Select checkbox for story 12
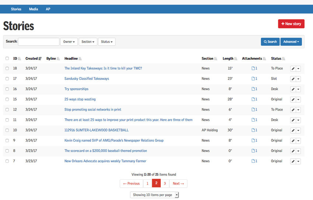 point(7,110)
